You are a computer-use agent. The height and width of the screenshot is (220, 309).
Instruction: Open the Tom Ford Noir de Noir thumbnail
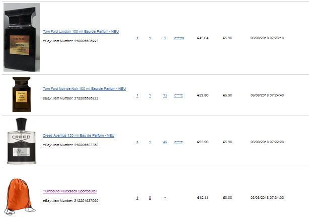tap(22, 94)
